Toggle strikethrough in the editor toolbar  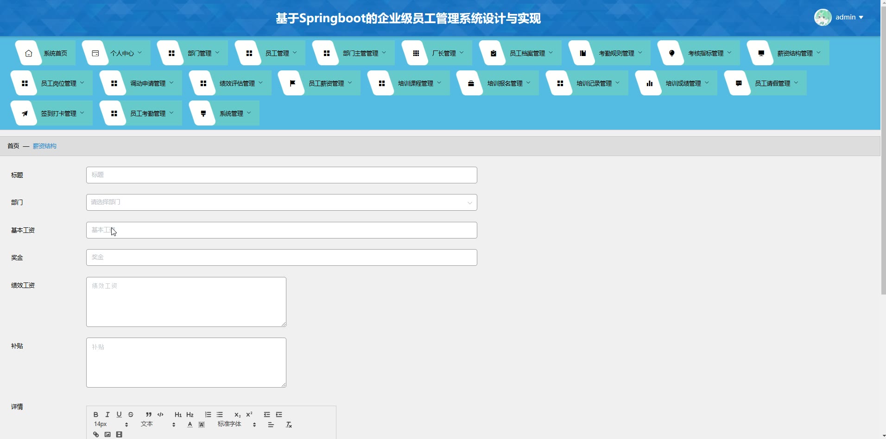coord(131,414)
